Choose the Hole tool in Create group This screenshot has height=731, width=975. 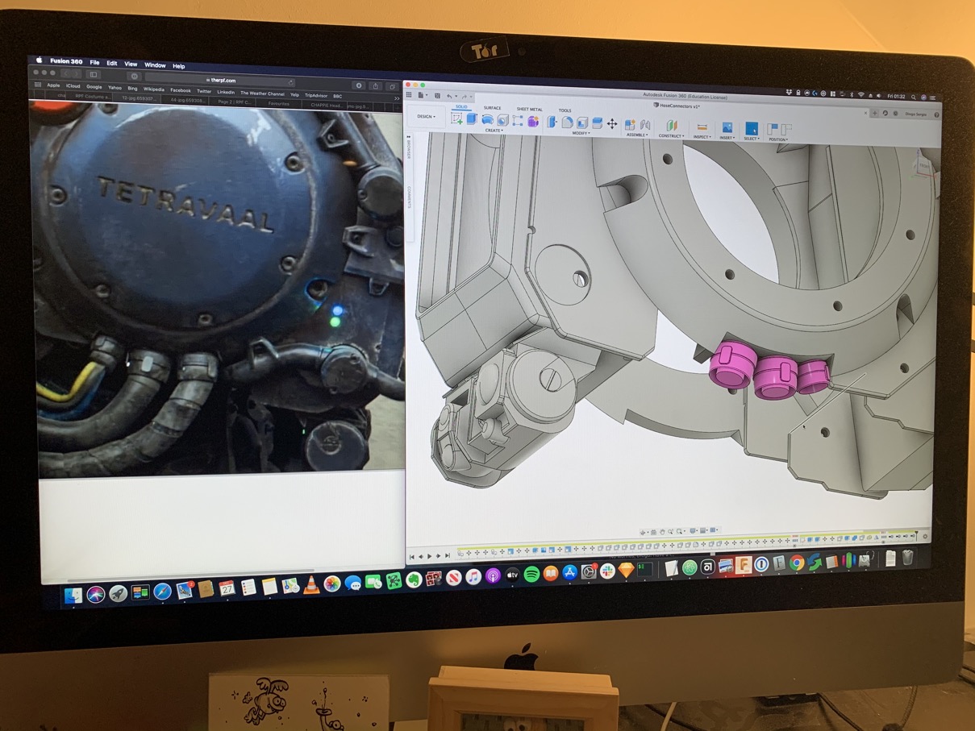tap(502, 120)
